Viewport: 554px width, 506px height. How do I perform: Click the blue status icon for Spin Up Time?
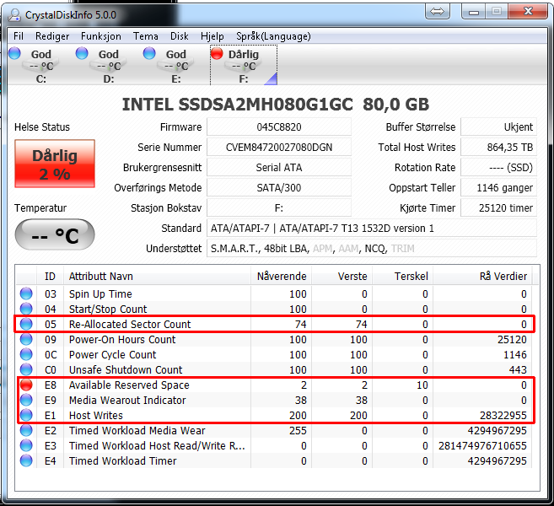click(x=26, y=293)
